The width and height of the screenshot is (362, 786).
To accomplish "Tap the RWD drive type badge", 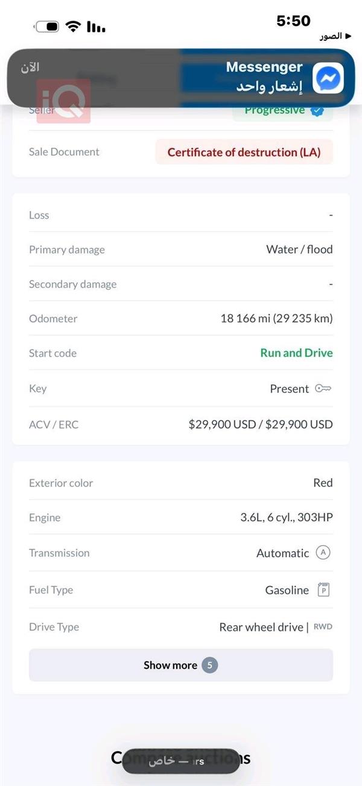I will [323, 627].
